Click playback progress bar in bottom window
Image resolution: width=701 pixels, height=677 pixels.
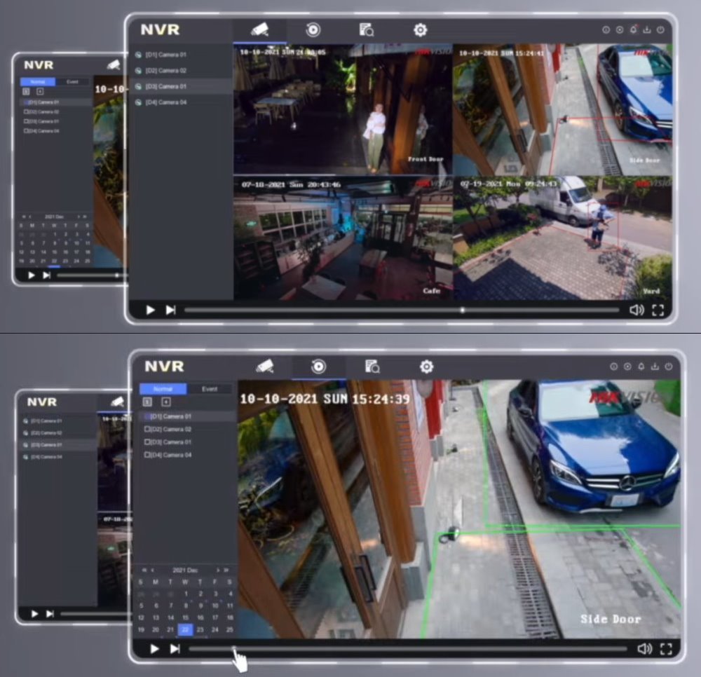(x=407, y=649)
